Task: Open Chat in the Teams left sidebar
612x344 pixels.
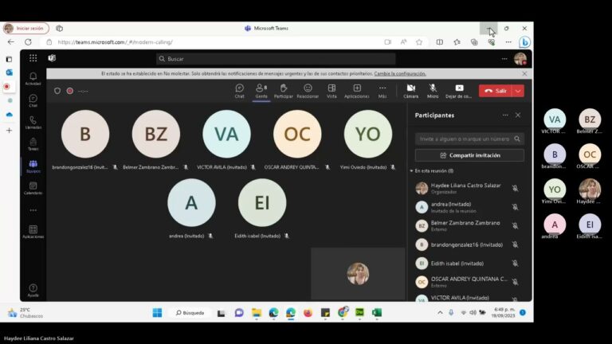Action: coord(33,100)
